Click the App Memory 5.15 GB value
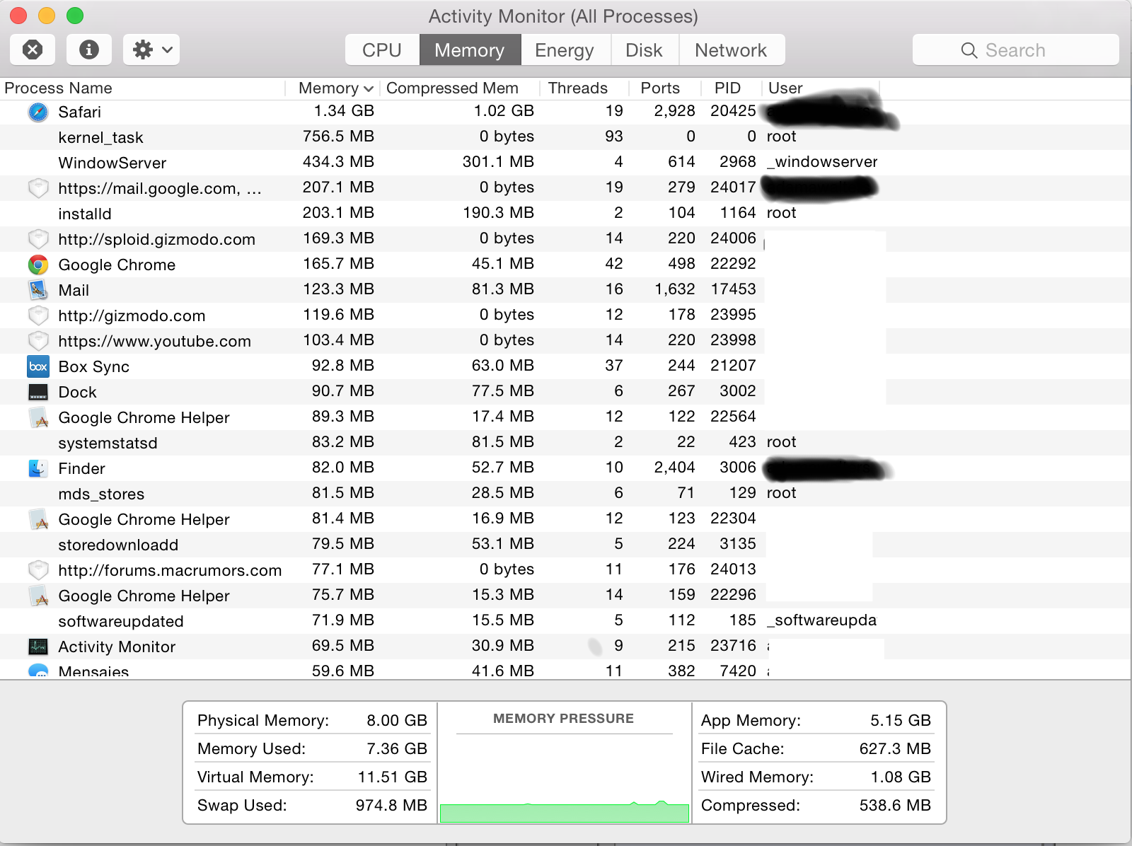Viewport: 1132px width, 846px height. click(x=901, y=720)
